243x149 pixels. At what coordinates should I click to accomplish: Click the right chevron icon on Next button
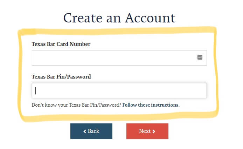pos(154,131)
